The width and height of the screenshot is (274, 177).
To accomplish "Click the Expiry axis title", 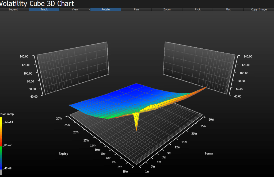I will click(63, 154).
